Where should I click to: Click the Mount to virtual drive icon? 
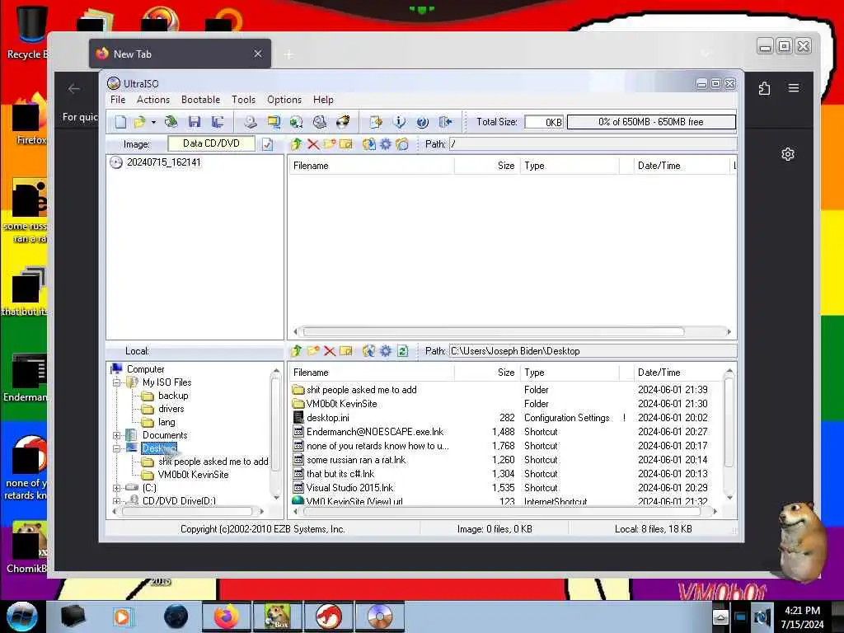coord(320,122)
